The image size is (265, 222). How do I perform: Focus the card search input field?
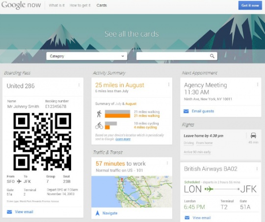pos(177,56)
